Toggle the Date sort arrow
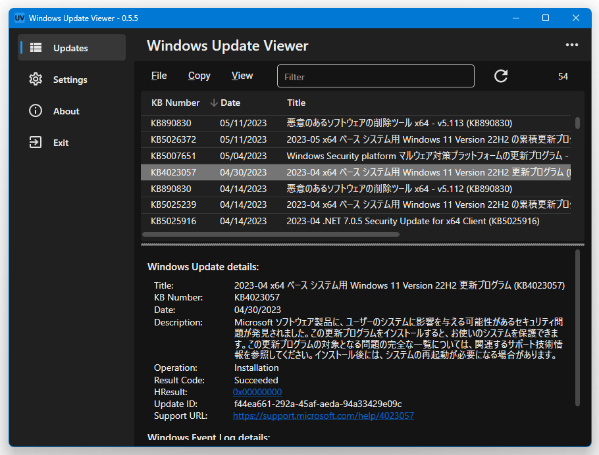599x455 pixels. 214,103
